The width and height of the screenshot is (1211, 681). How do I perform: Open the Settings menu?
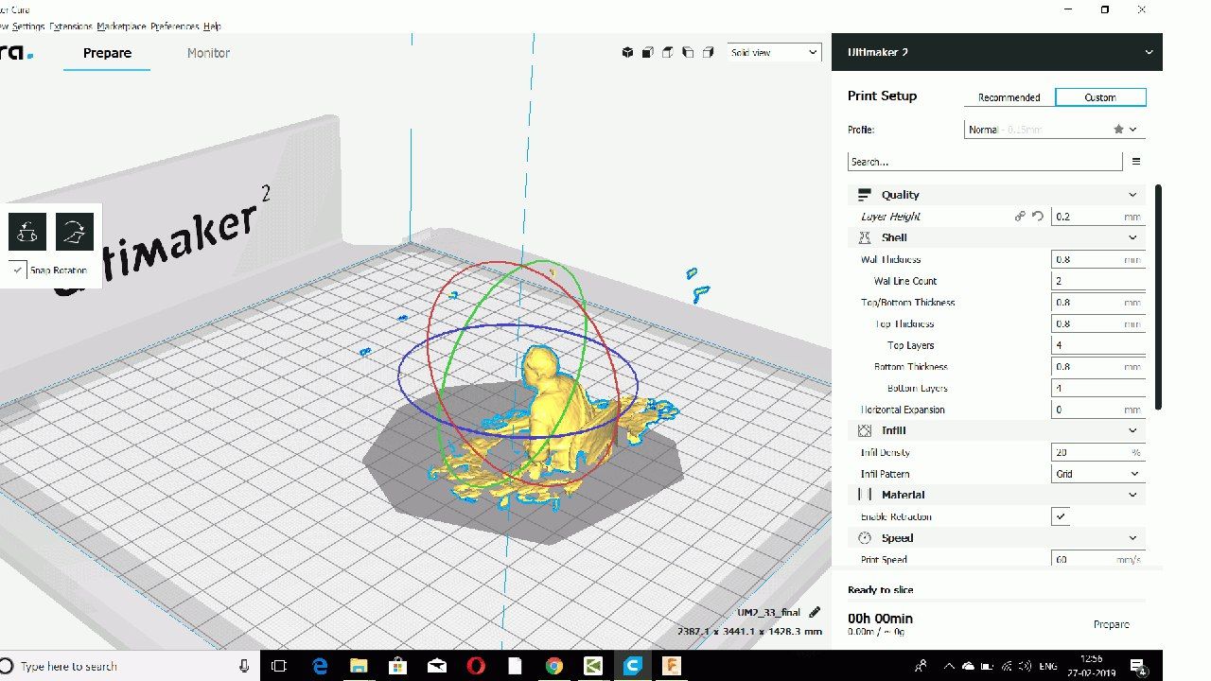tap(28, 26)
